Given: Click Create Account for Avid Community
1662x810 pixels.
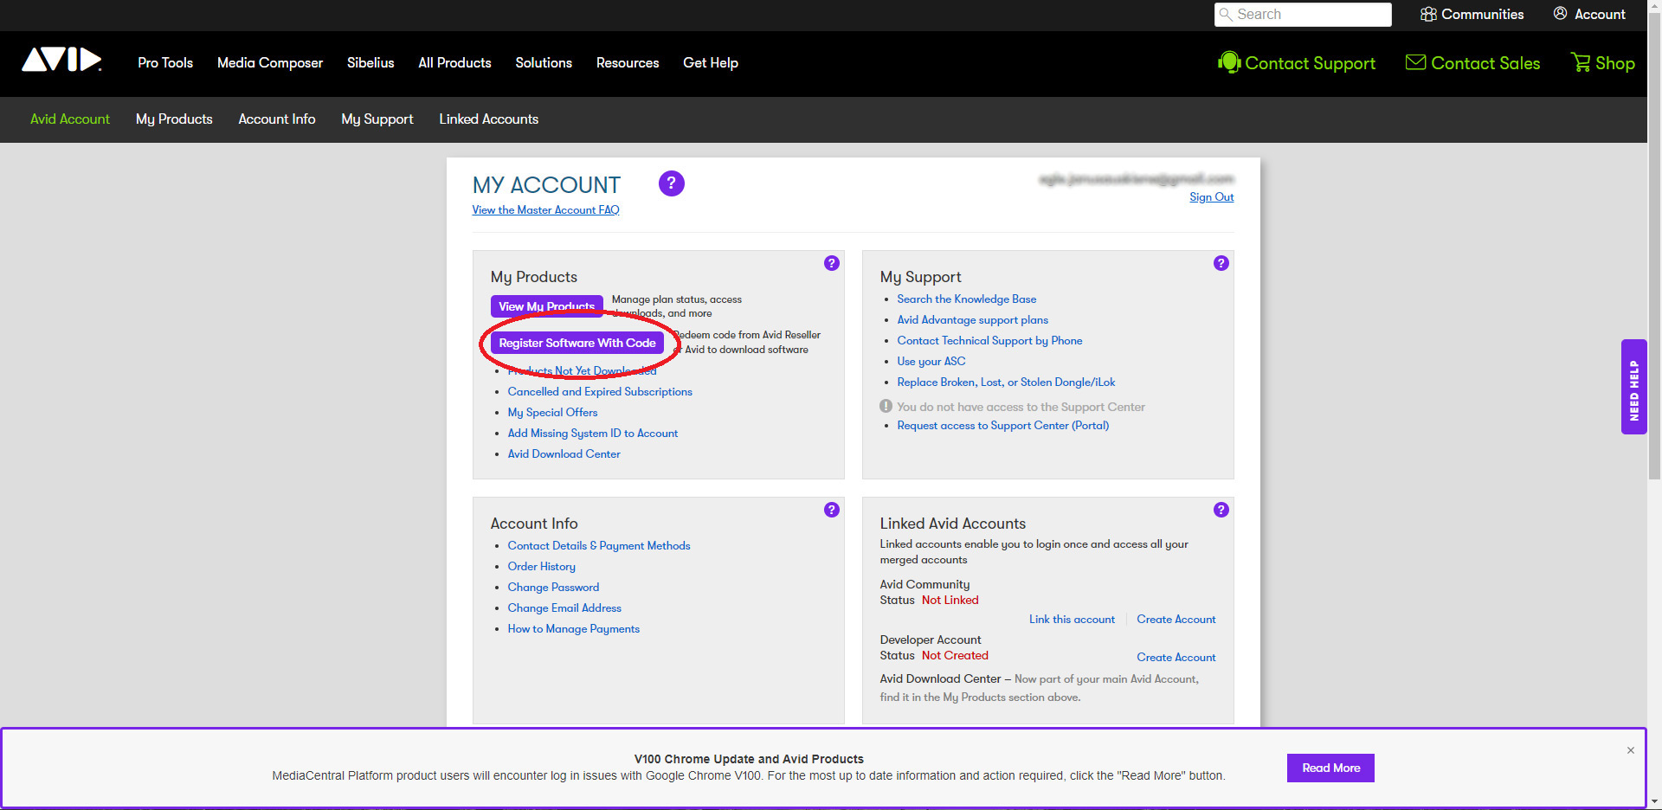Looking at the screenshot, I should point(1176,620).
